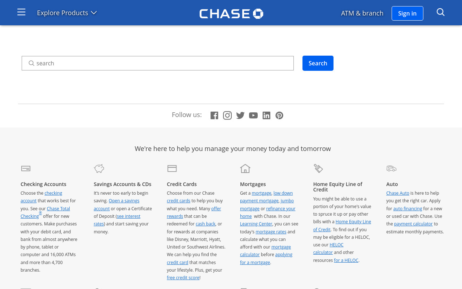Open the for a HELOC link
Screen dimensions: 462x289
point(346,260)
